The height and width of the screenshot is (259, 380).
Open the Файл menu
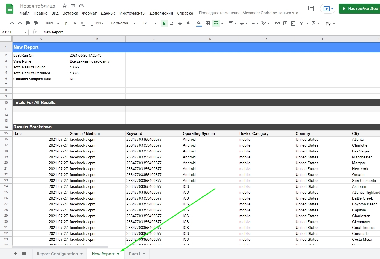tap(24, 13)
